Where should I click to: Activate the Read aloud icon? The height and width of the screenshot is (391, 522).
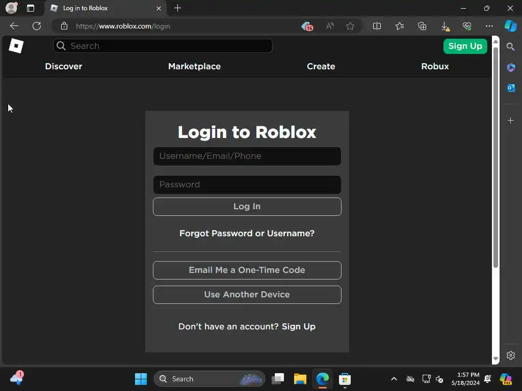(330, 26)
